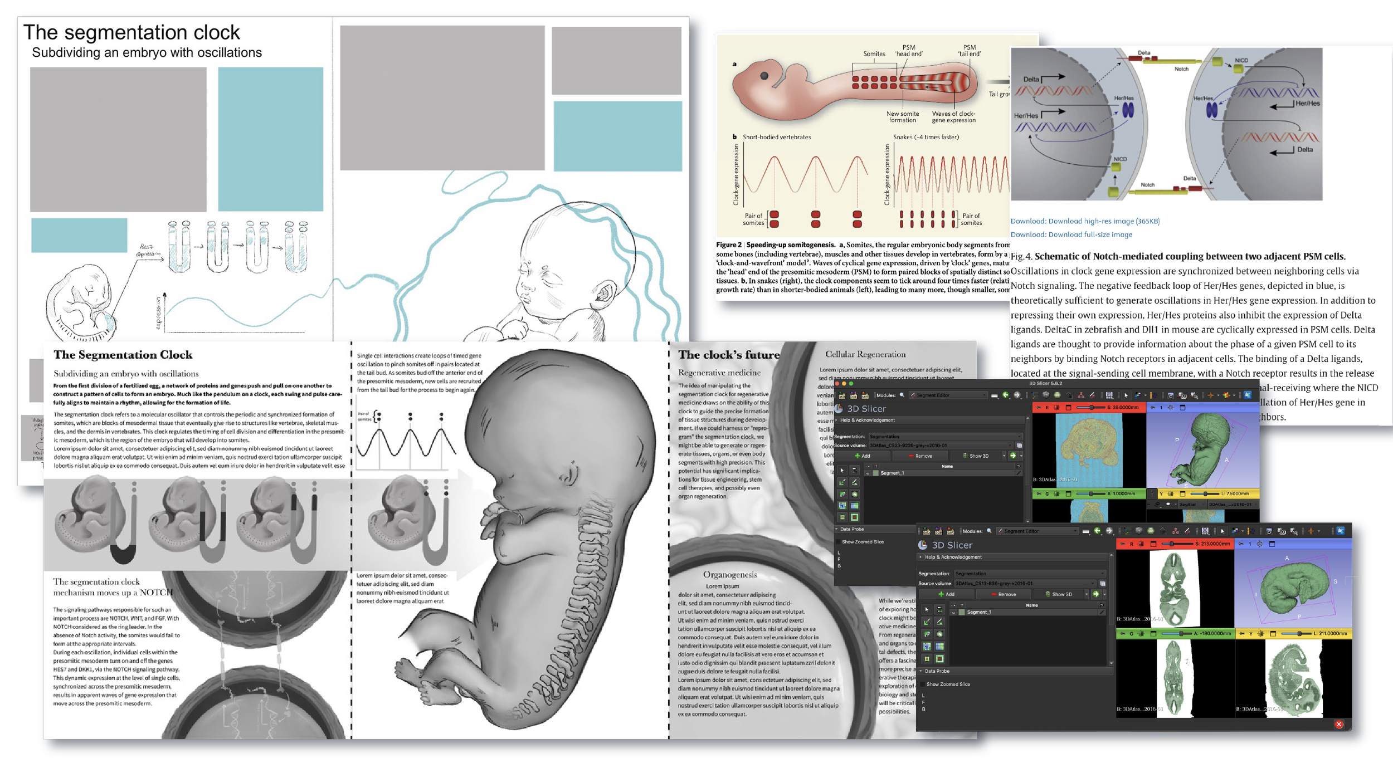Enable Show Zoomed Slice in lower Slicer window
1393x758 pixels.
click(x=923, y=684)
